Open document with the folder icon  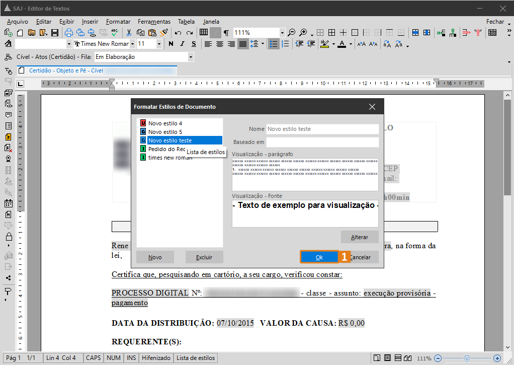pyautogui.click(x=32, y=33)
